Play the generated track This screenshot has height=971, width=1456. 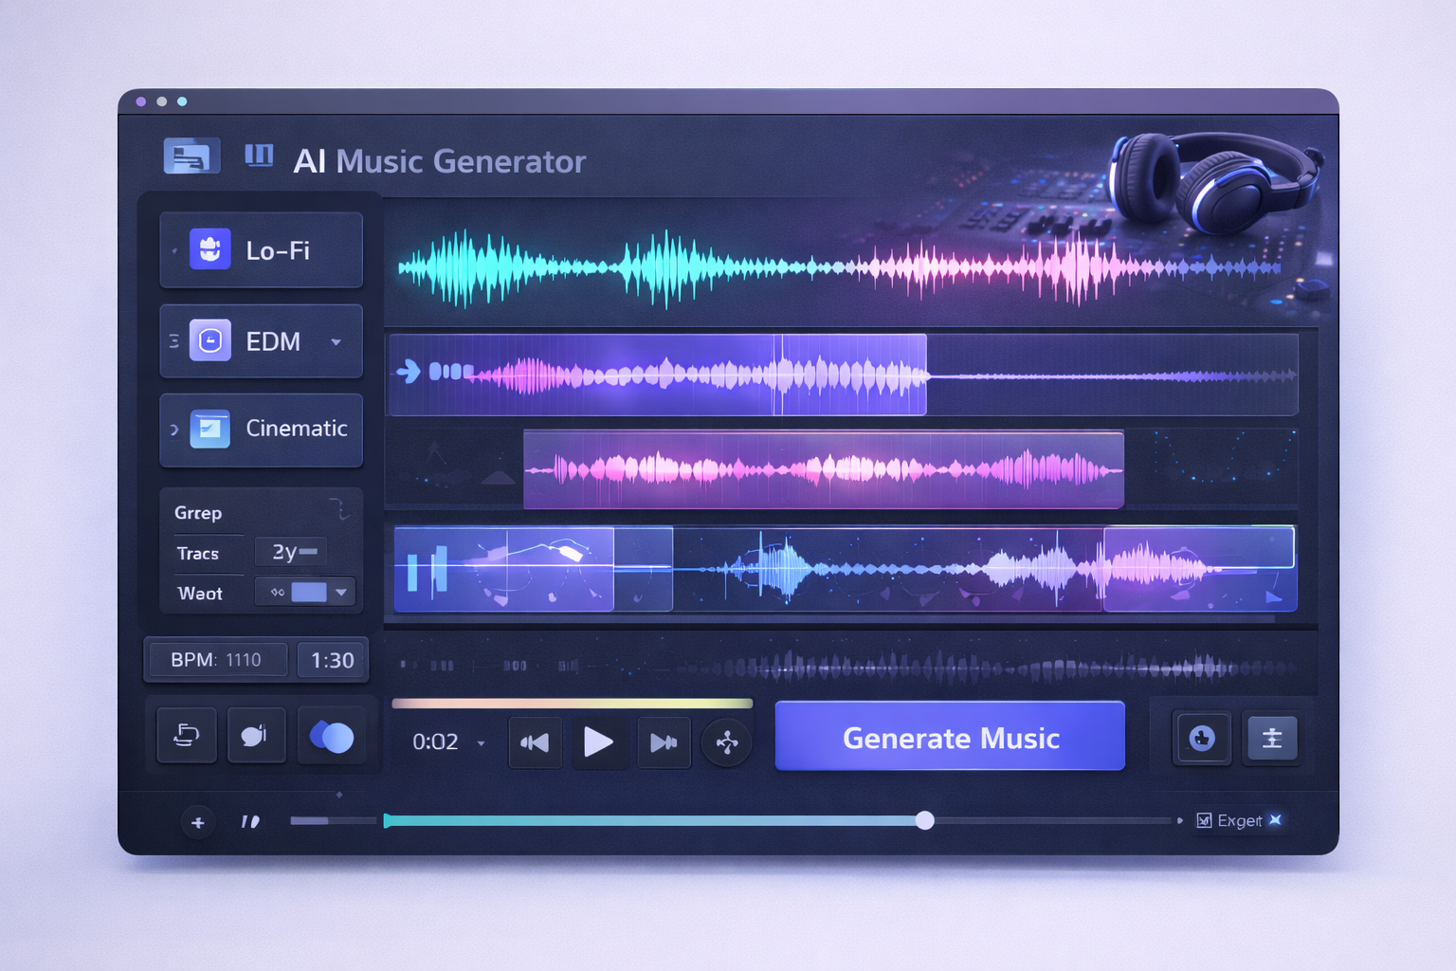coord(598,742)
